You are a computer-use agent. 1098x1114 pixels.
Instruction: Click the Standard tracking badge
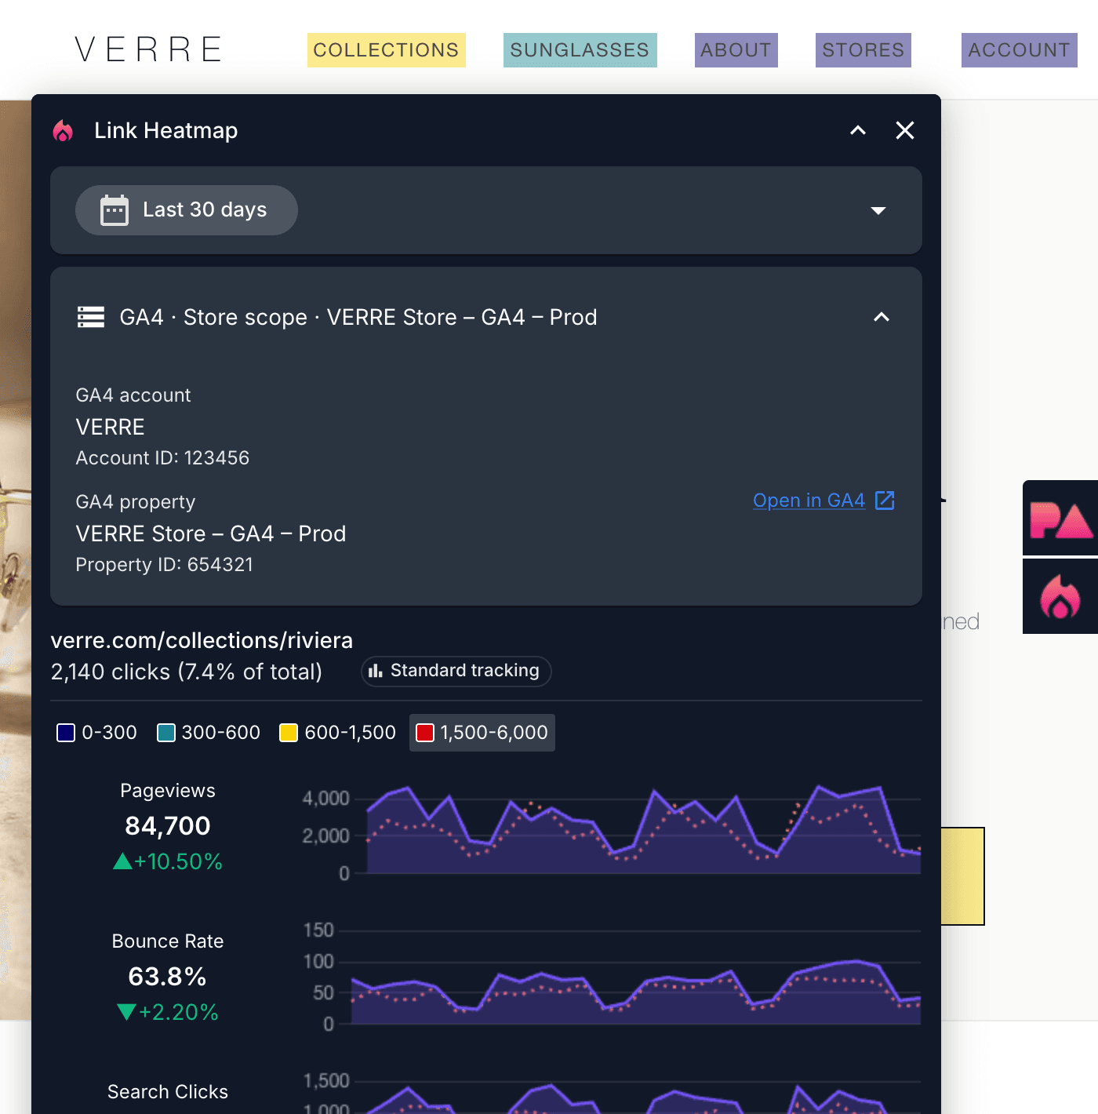[456, 672]
